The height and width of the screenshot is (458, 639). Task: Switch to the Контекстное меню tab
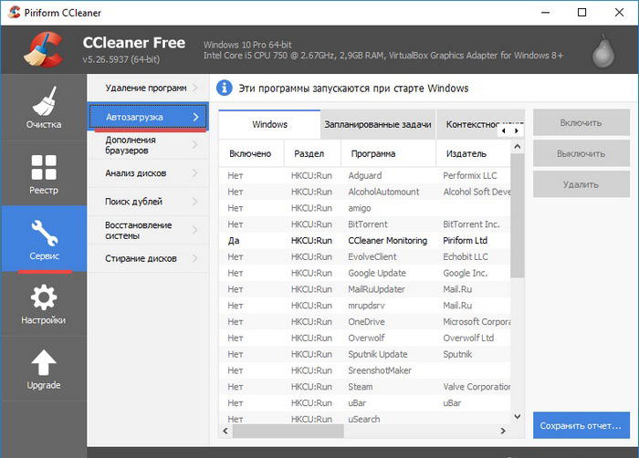pos(473,124)
